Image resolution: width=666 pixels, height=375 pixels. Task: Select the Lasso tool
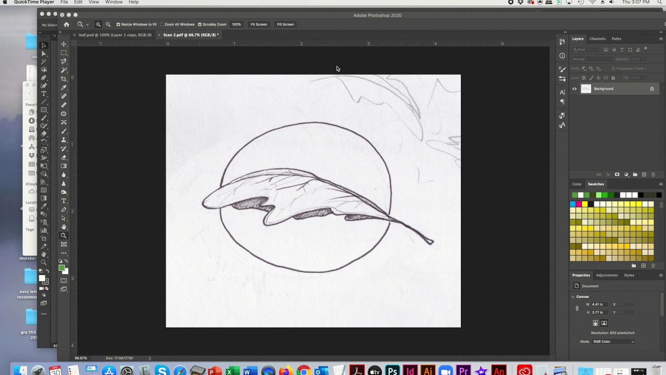[x=64, y=61]
